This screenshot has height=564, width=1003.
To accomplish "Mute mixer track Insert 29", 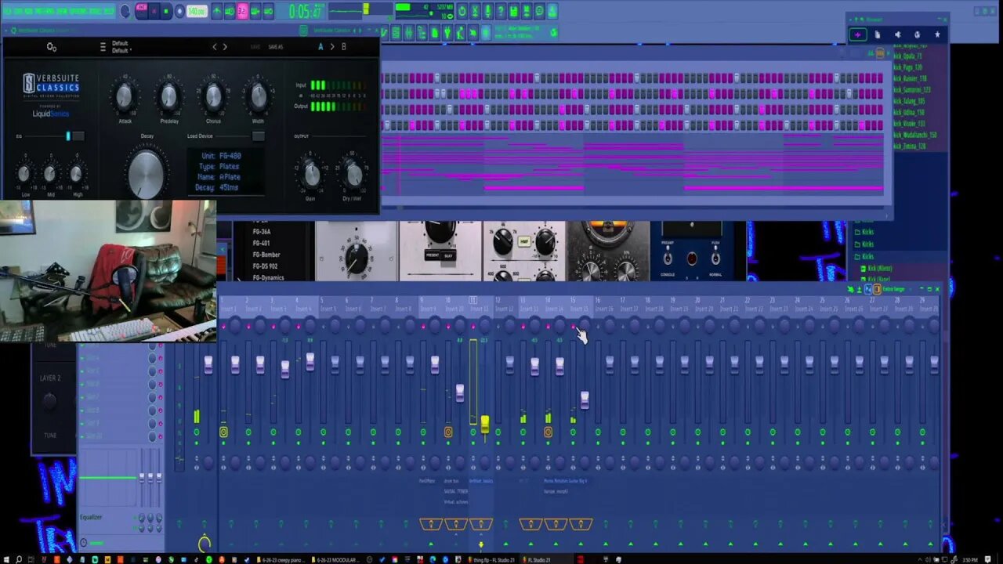I will tap(922, 432).
